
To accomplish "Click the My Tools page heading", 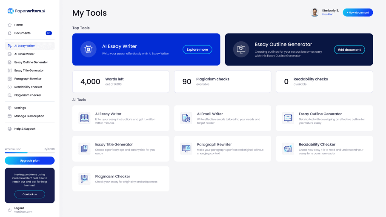I will coord(89,13).
